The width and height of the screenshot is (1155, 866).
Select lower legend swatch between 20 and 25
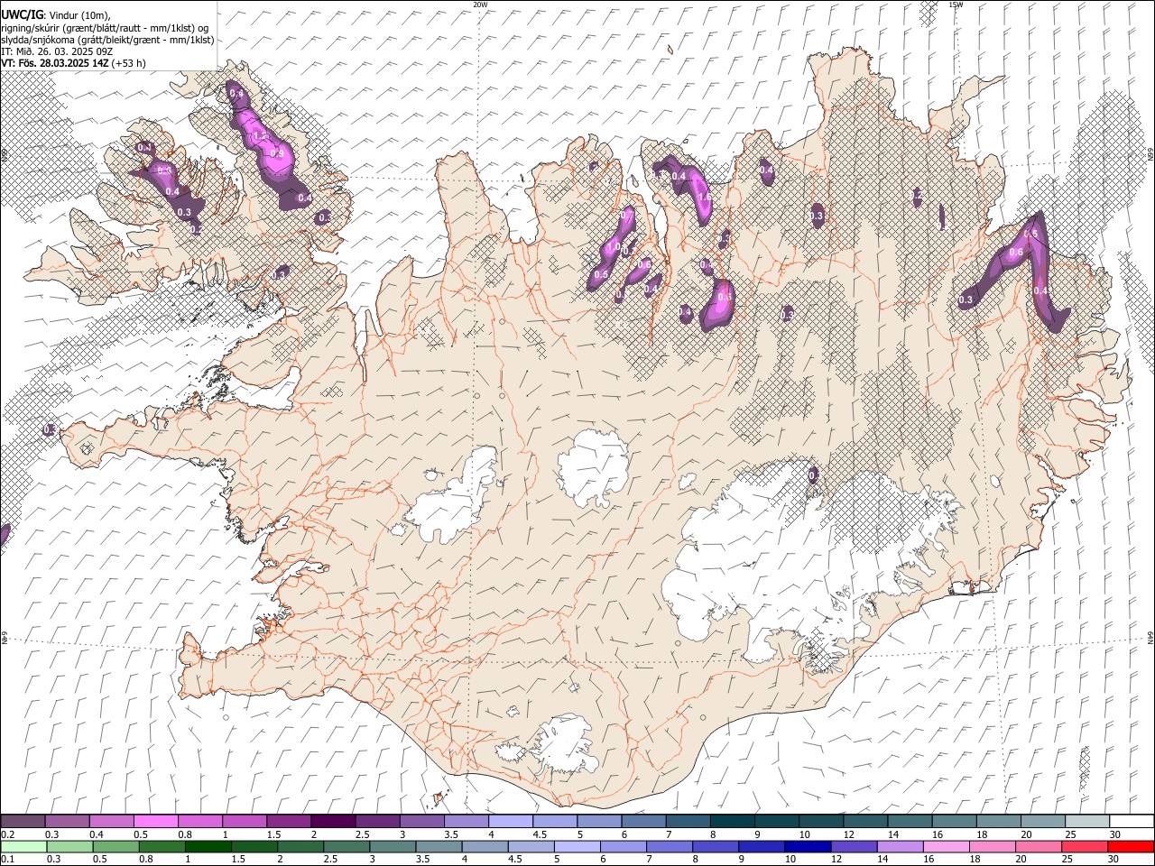(x=1040, y=846)
